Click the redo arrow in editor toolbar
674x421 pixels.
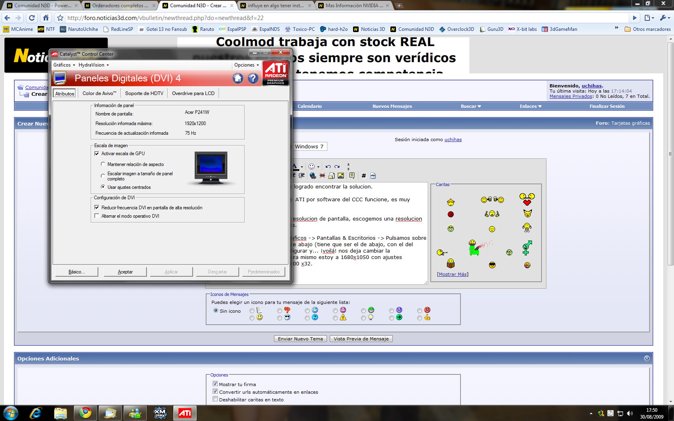point(337,166)
